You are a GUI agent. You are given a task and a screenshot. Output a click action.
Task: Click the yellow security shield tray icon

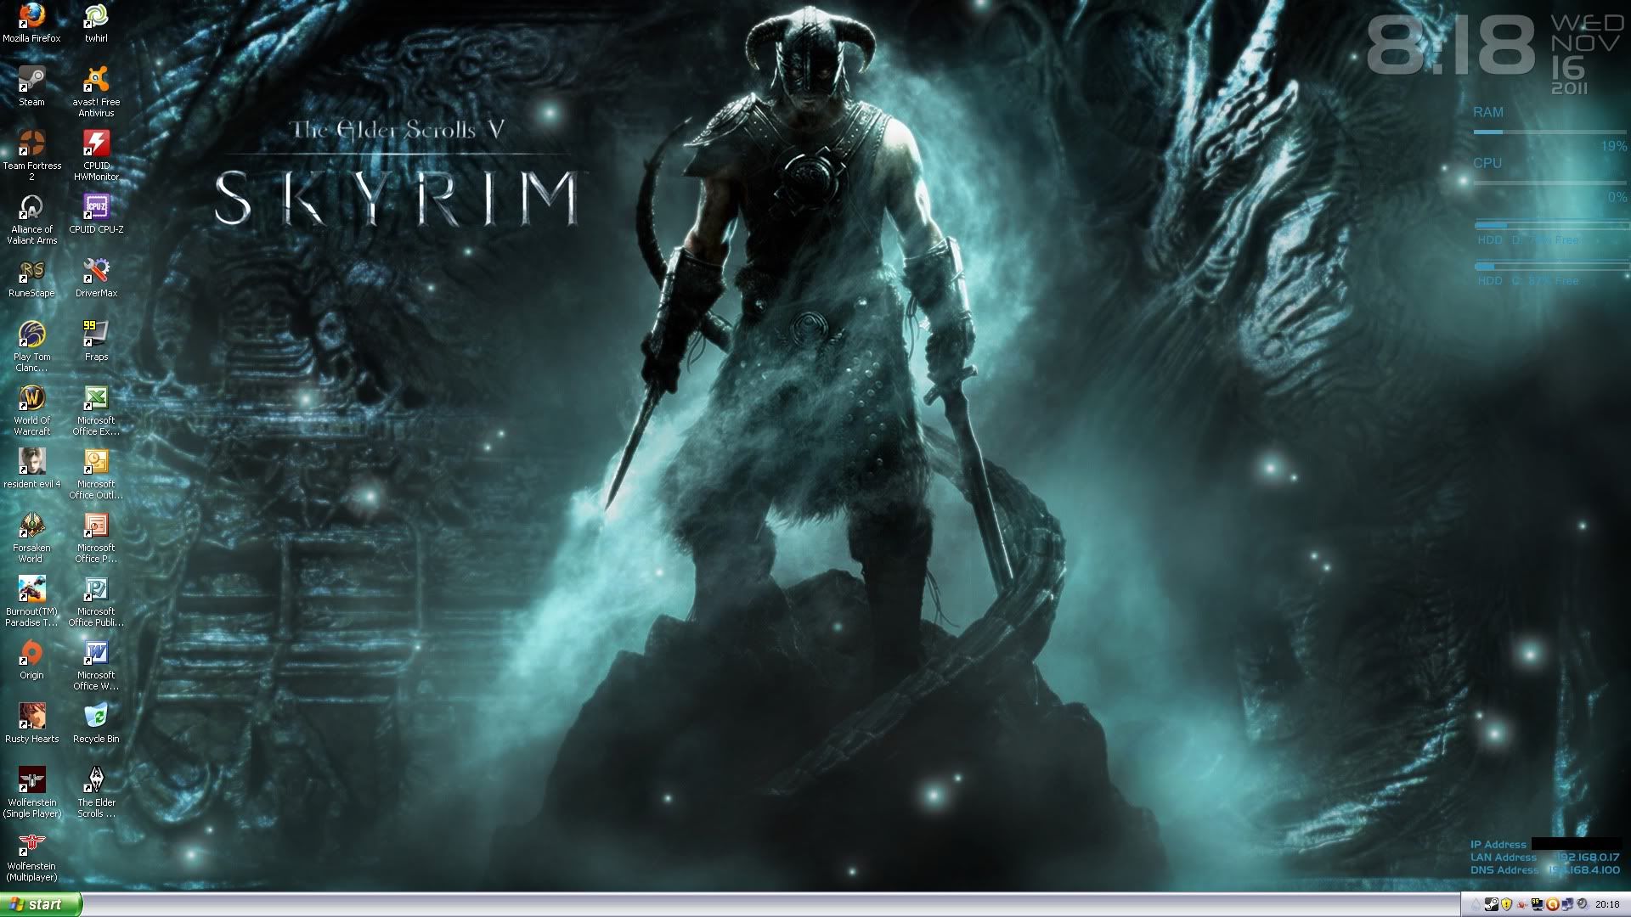click(x=1506, y=904)
